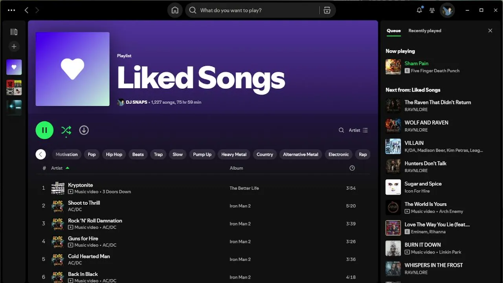
Task: Download the Liked Songs playlist
Action: 84,130
